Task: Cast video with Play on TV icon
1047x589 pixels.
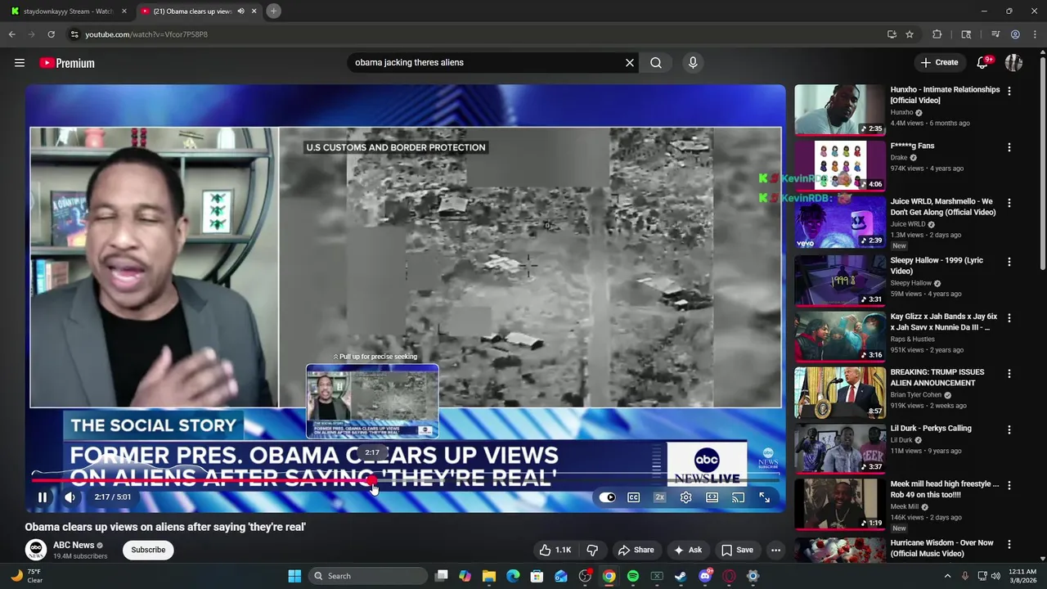Action: point(738,497)
